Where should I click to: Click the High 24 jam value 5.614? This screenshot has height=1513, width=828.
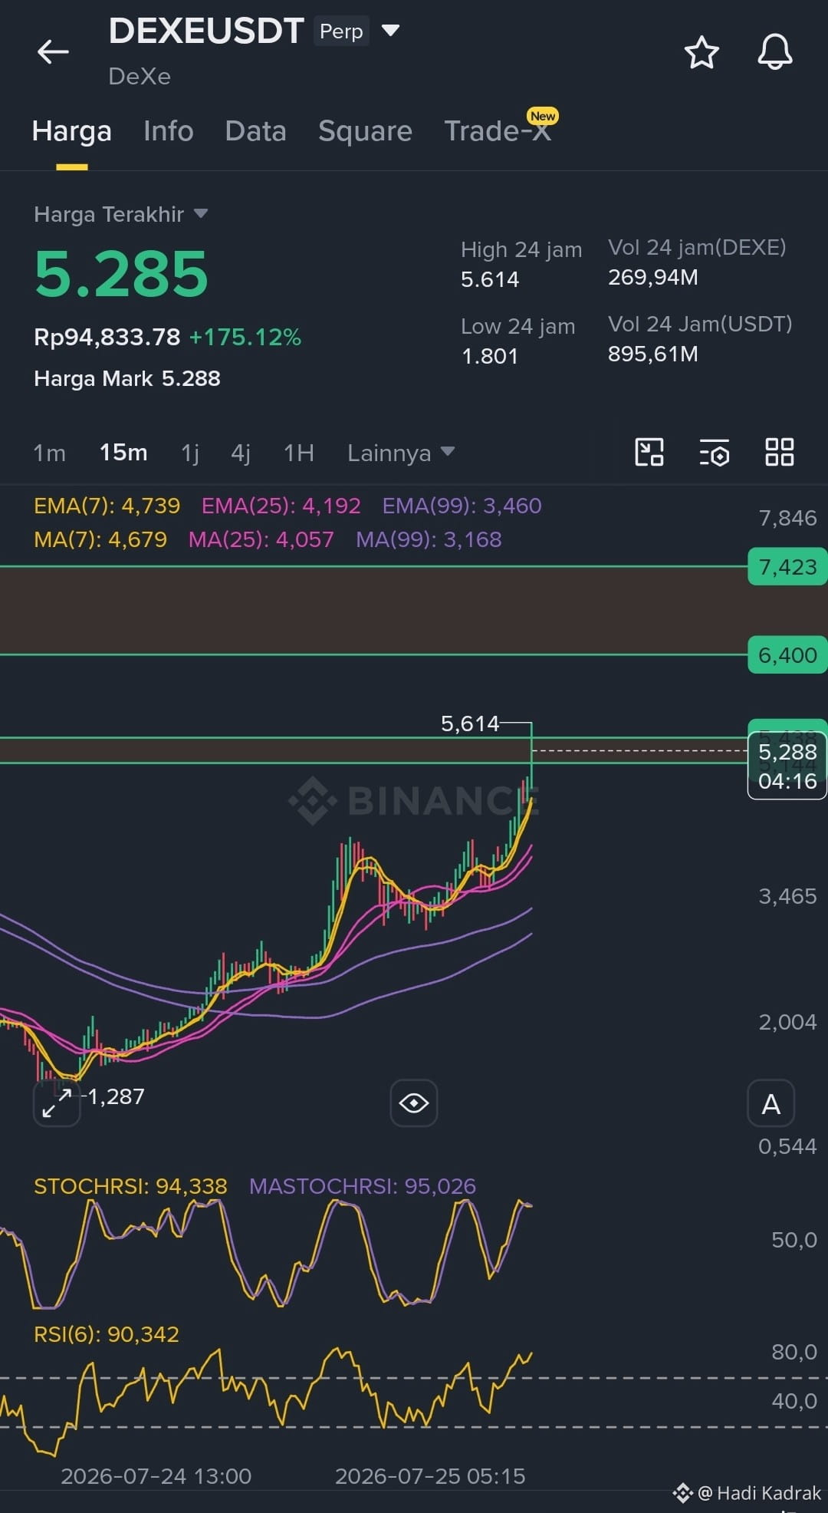coord(490,279)
